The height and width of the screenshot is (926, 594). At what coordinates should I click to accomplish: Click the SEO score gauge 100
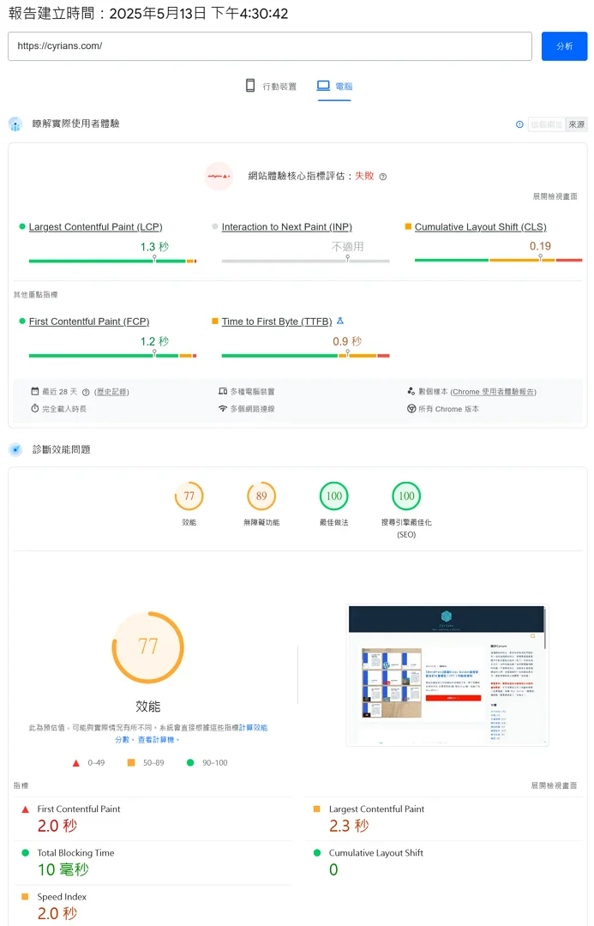pyautogui.click(x=406, y=496)
